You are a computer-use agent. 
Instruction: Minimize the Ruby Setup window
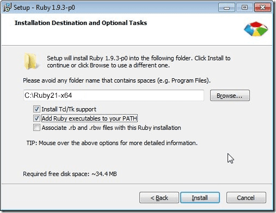pyautogui.click(x=226, y=8)
